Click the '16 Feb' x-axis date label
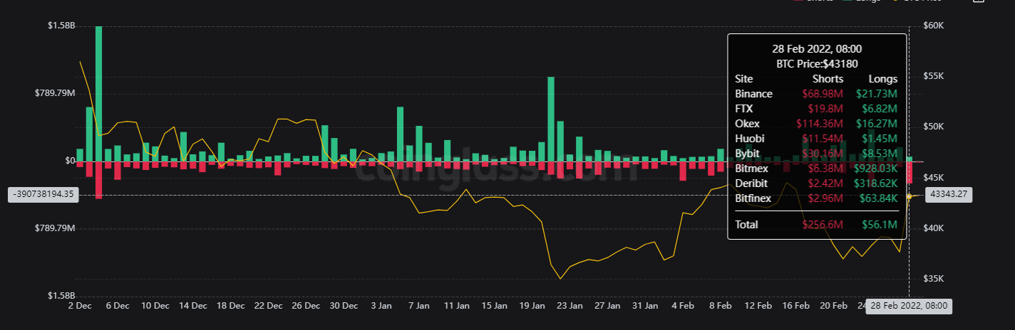Image resolution: width=1015 pixels, height=330 pixels. pos(795,306)
